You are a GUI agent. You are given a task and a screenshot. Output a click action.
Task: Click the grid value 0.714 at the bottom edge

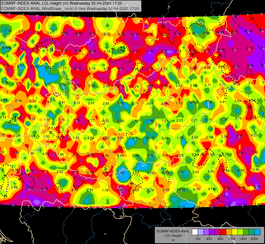[x=59, y=206]
